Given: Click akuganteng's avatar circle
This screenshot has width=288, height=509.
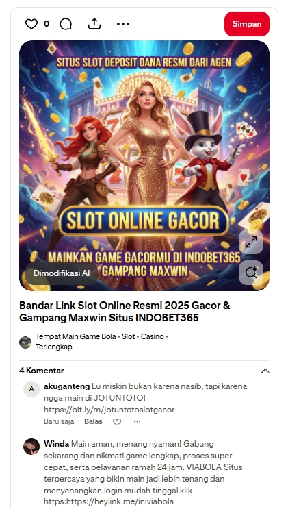Looking at the screenshot, I should tap(31, 389).
